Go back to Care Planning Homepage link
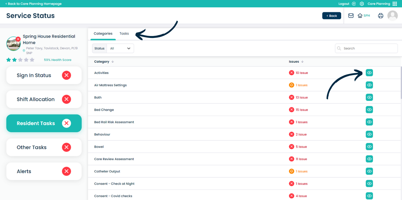Image resolution: width=402 pixels, height=200 pixels. tap(33, 4)
